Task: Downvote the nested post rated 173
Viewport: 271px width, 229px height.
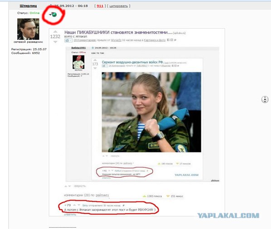Action: tap(95, 68)
